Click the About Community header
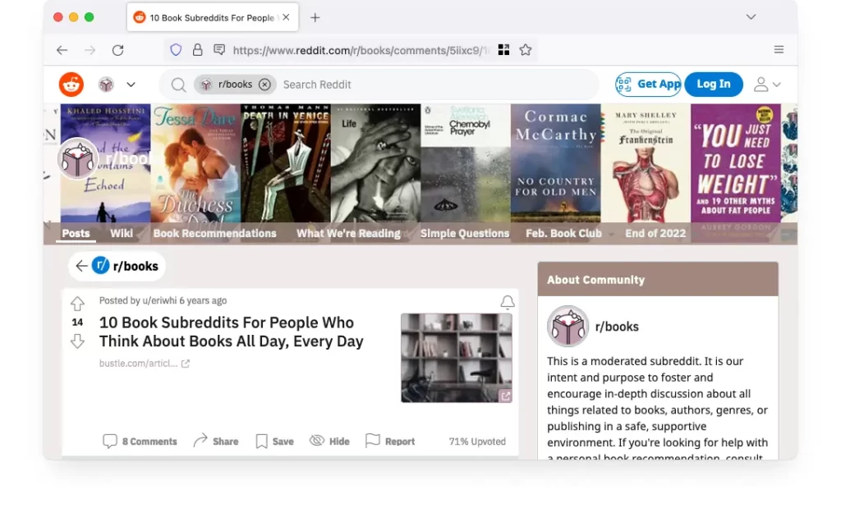841x517 pixels. click(x=658, y=279)
